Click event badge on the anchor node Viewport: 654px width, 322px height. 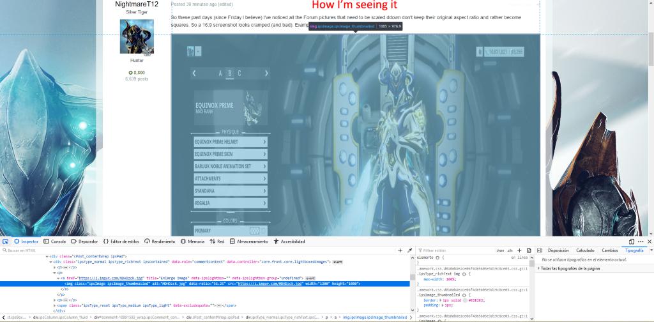pyautogui.click(x=310, y=278)
